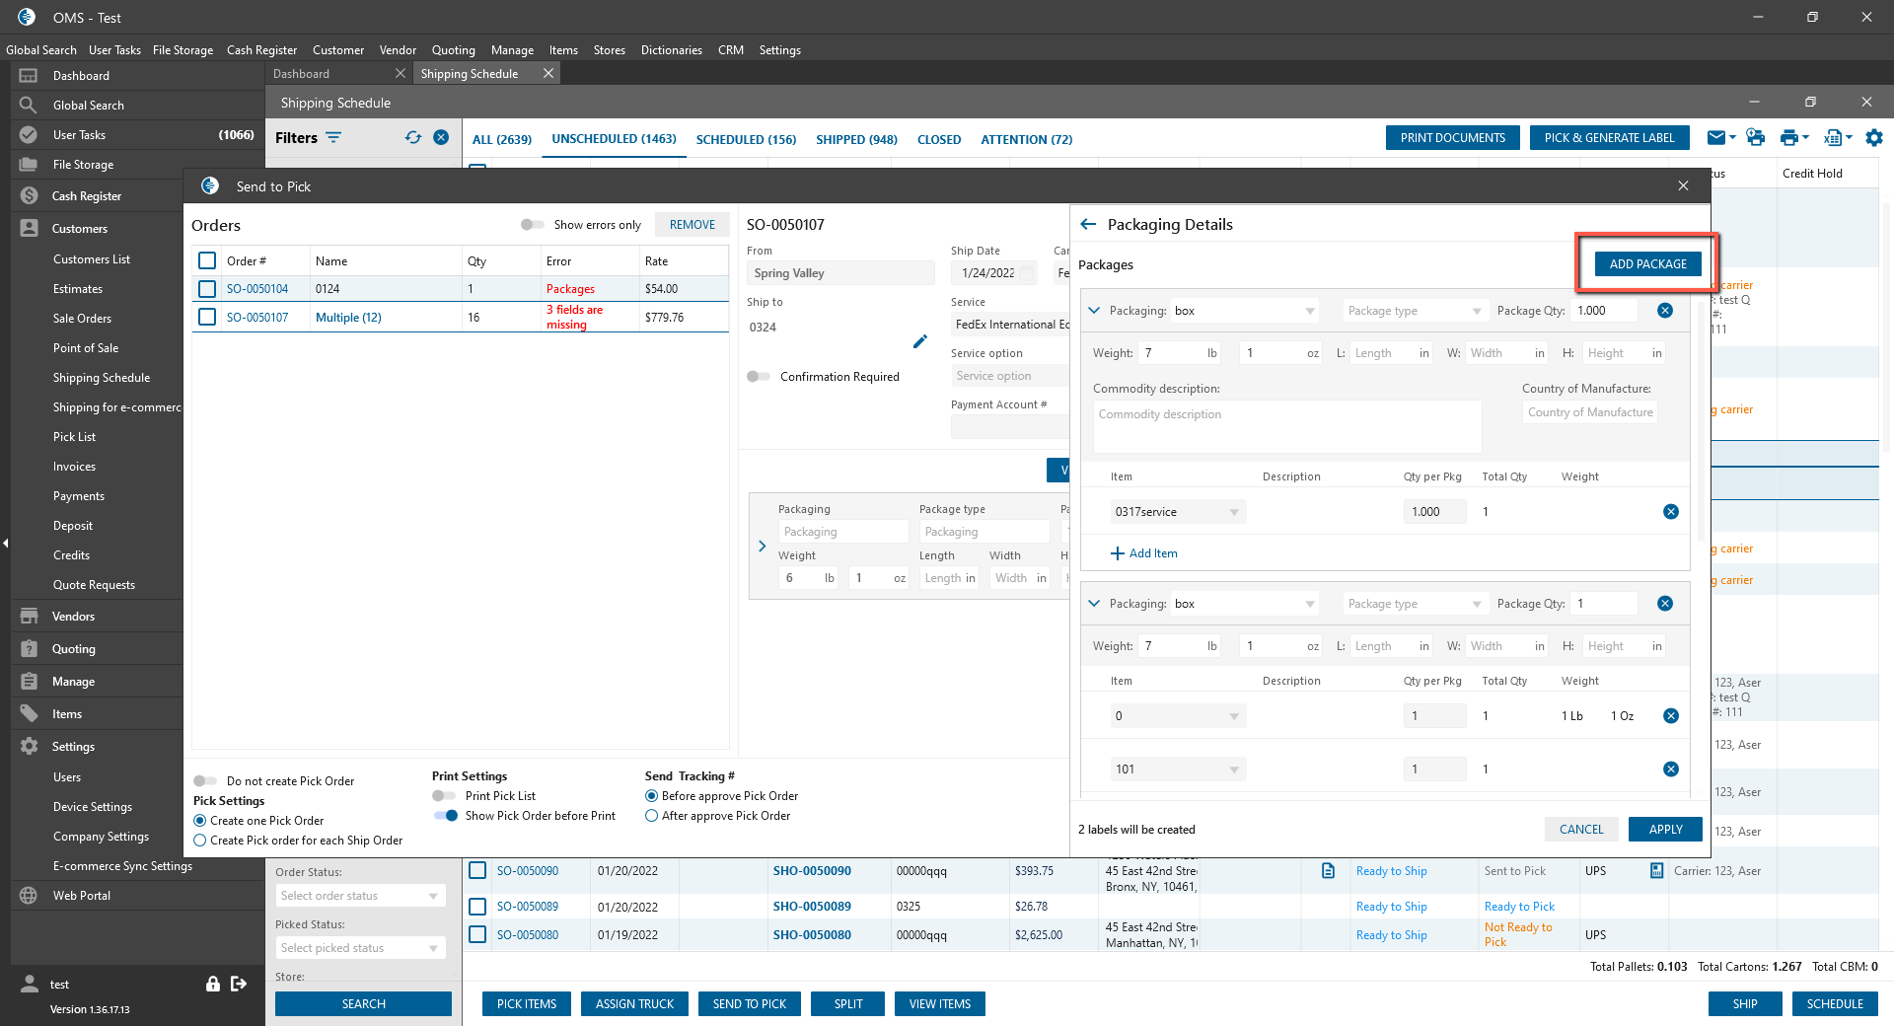Click the back arrow in Packaging Details
The image size is (1894, 1026).
pos(1088,224)
